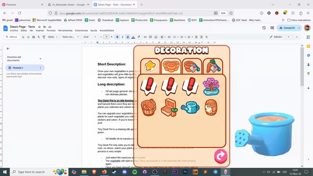Open the bulleted list dropdown
This screenshot has height=176, width=313.
(x=183, y=37)
